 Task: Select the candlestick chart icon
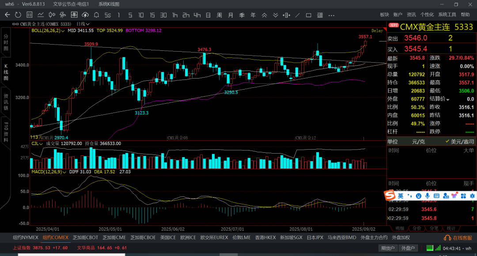click(52, 15)
